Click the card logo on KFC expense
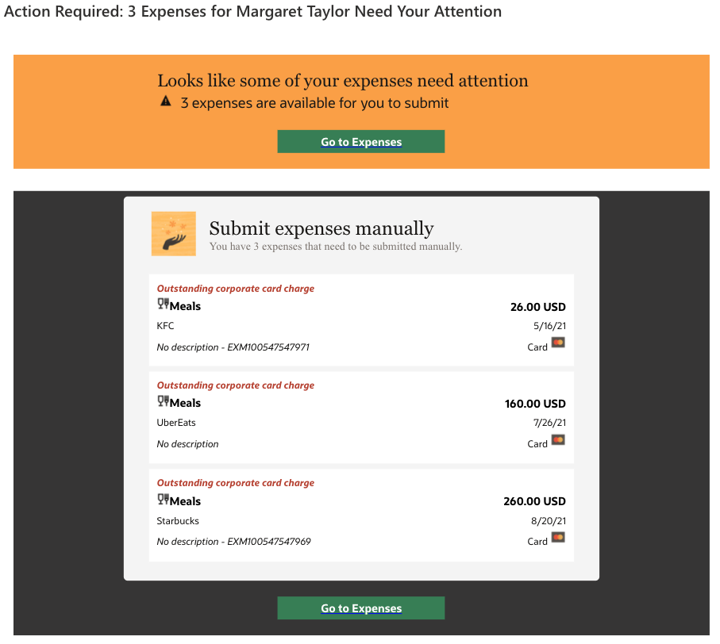Viewport: 720px width, 644px height. 558,343
